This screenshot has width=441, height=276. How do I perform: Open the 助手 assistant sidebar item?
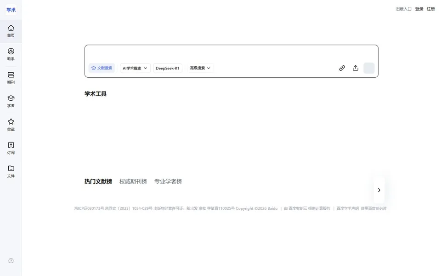click(x=11, y=55)
